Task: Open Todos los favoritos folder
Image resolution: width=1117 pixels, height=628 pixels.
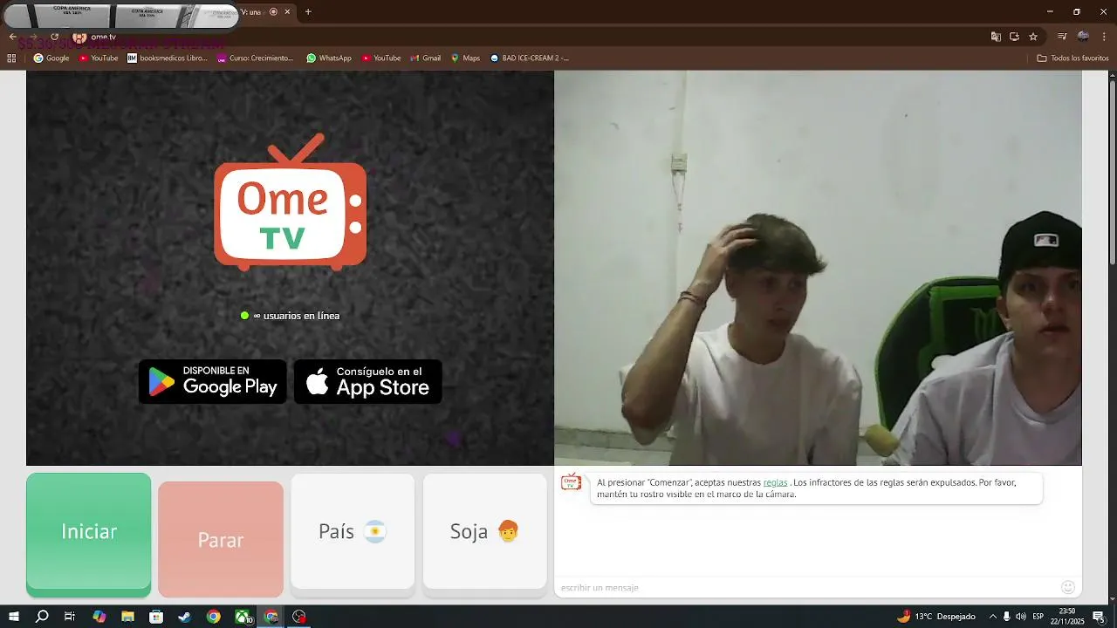Action: pos(1072,58)
